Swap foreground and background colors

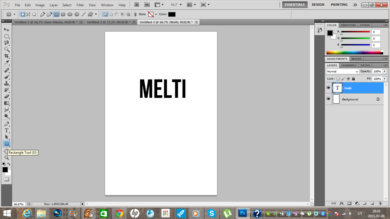[9, 164]
